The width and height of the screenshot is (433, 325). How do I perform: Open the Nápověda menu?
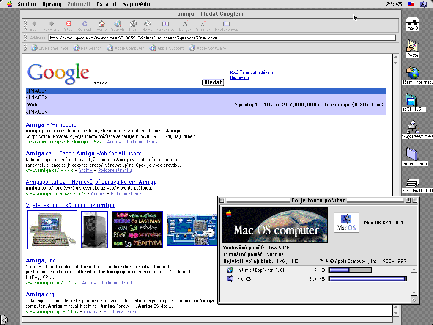click(136, 4)
